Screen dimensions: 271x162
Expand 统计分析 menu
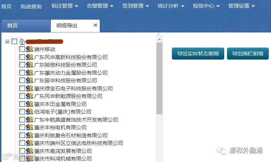[x=171, y=6]
